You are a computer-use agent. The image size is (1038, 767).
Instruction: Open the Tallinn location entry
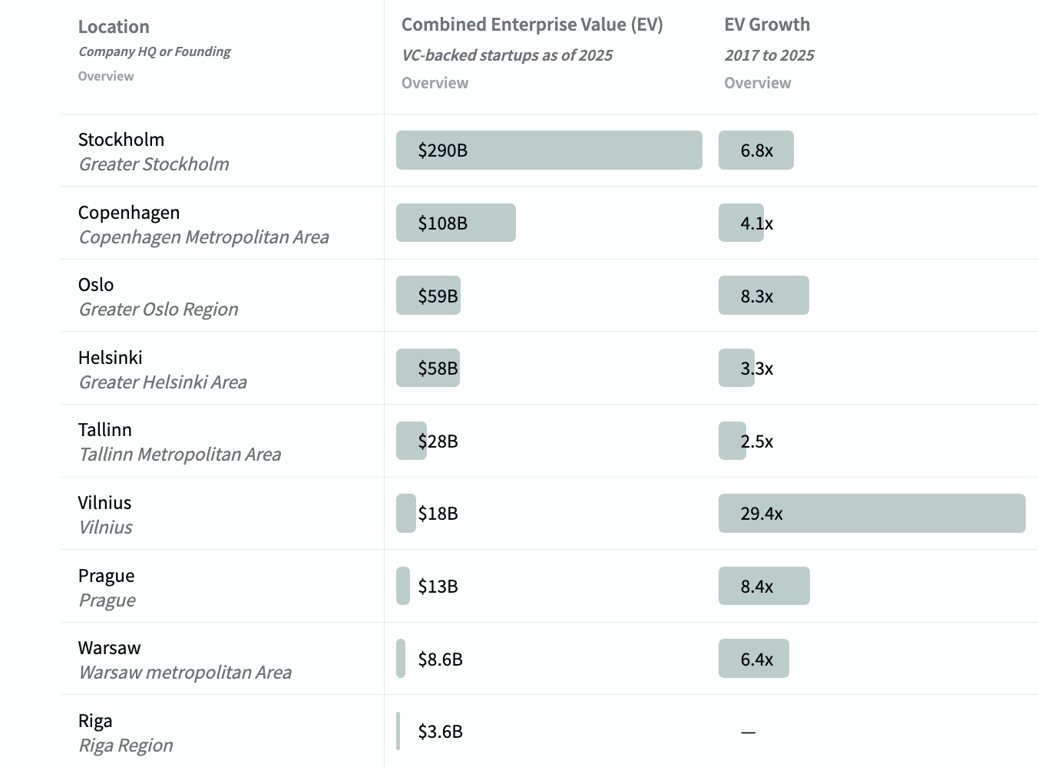[105, 430]
